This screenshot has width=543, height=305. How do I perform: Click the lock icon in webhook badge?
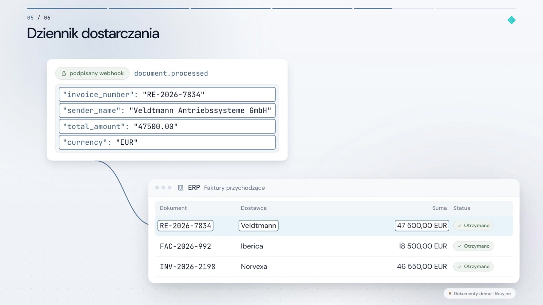tap(64, 74)
